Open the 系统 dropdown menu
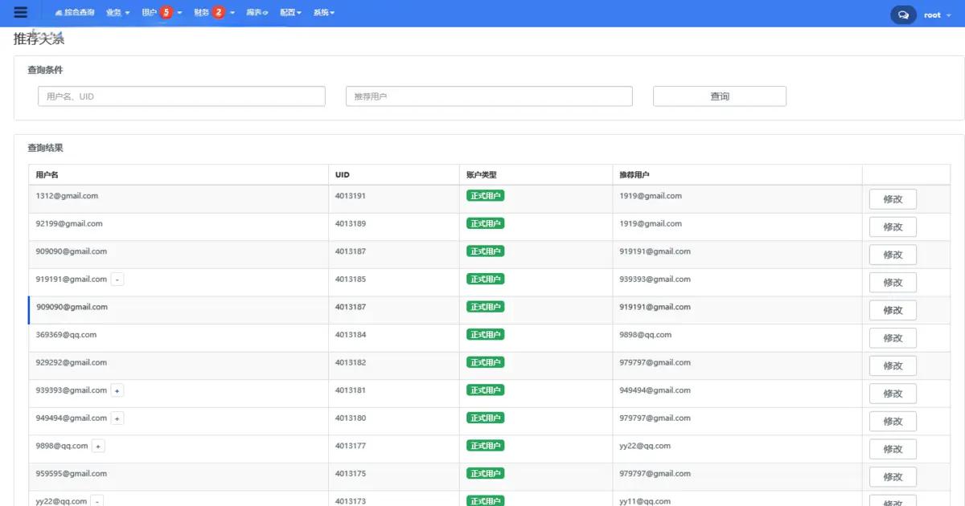Image resolution: width=965 pixels, height=506 pixels. point(323,13)
